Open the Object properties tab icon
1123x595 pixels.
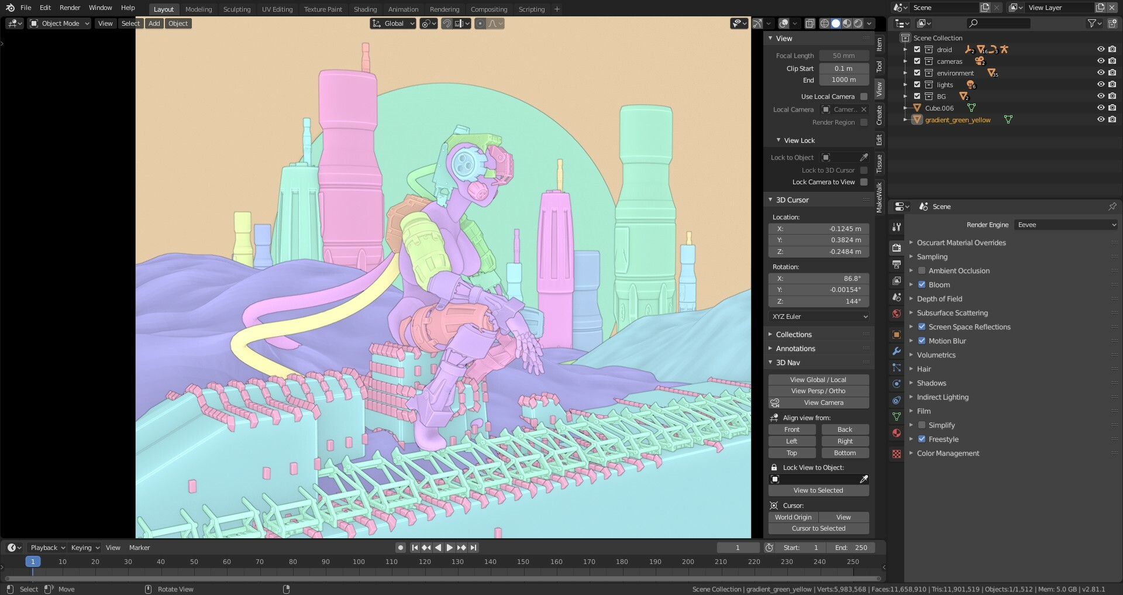[x=896, y=335]
